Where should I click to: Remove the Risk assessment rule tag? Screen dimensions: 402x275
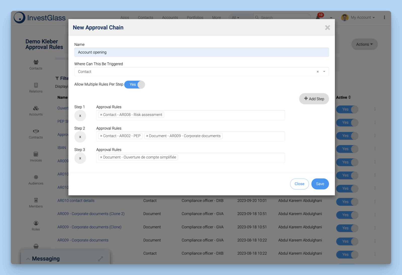coord(101,115)
